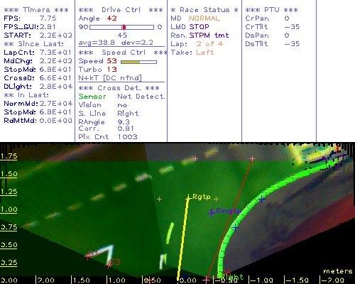Viewport: 355px width, 284px height.
Task: Click the pink cross near dashed lane line
Action: [195, 158]
